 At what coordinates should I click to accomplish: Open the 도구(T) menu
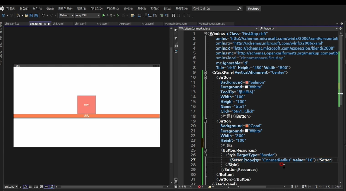point(142,9)
